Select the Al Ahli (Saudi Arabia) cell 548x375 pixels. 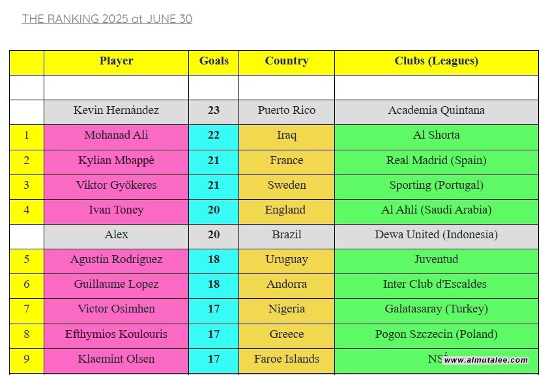click(436, 210)
